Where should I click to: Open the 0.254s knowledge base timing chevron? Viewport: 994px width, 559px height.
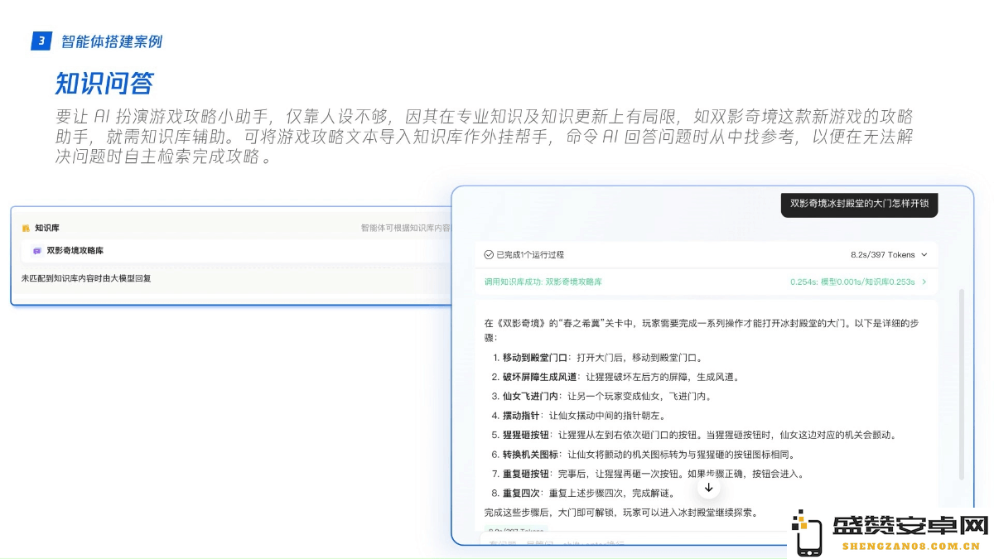924,282
